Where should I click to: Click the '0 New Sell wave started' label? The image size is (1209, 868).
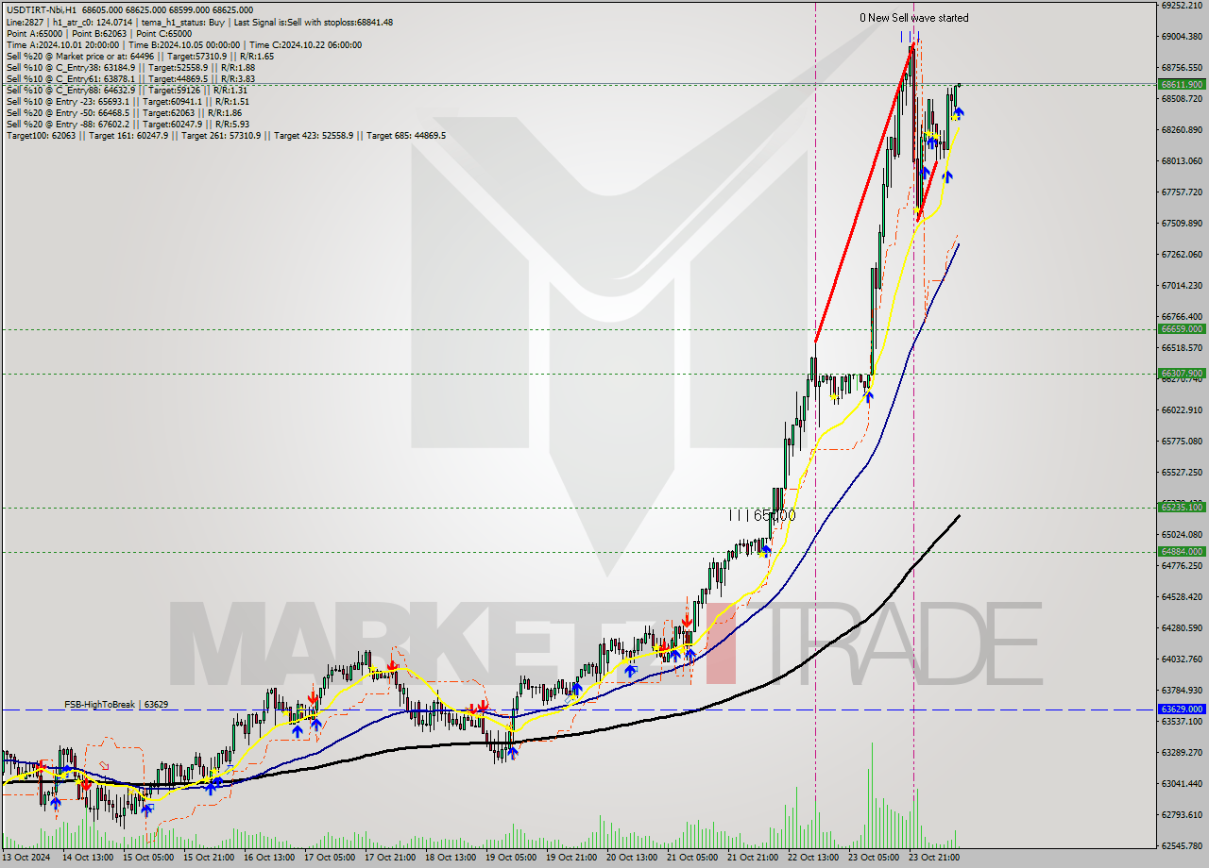913,18
